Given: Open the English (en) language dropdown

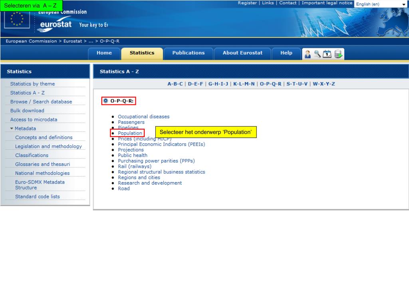Looking at the screenshot, I should click(x=381, y=4).
